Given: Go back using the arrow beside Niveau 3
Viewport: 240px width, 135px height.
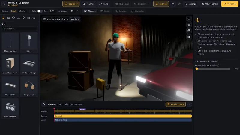Looking at the screenshot, I should pos(4,4).
